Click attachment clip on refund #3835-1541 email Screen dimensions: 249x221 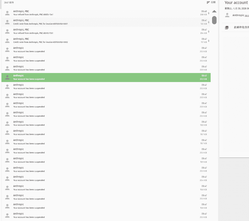click(209, 13)
